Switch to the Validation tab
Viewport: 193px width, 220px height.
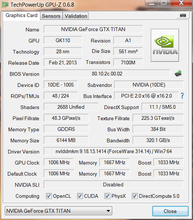(76, 16)
